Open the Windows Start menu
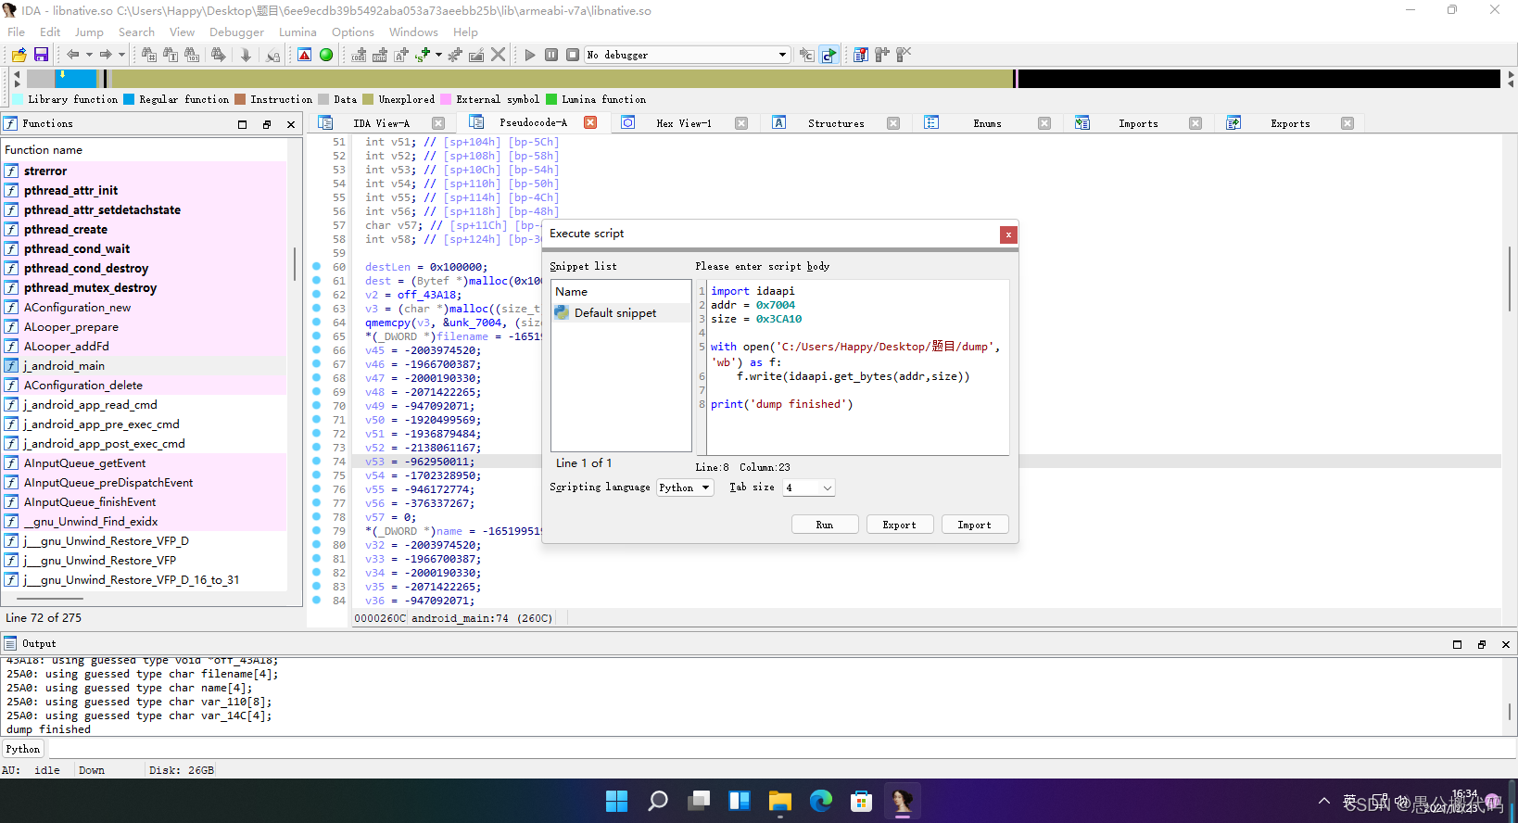Screen dimensions: 1518x823 click(616, 801)
